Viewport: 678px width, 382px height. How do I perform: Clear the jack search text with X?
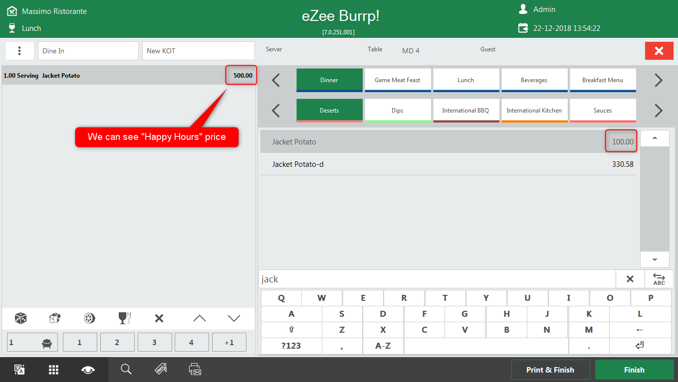[x=630, y=279]
